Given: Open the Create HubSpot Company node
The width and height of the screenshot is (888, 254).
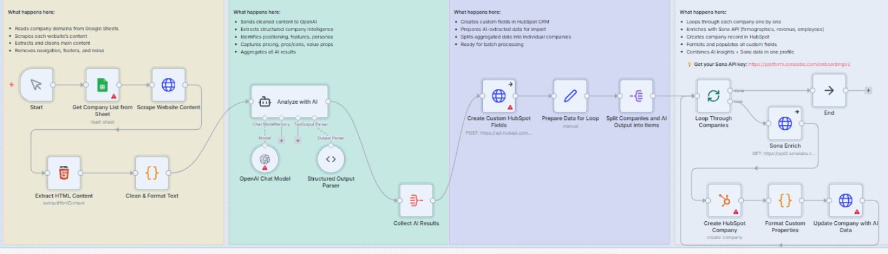Looking at the screenshot, I should pos(724,201).
